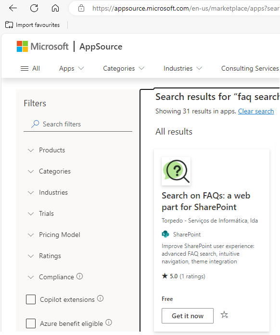The width and height of the screenshot is (280, 335).
Task: Go back using the browser back arrow
Action: click(x=13, y=8)
